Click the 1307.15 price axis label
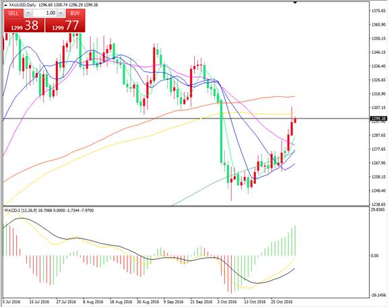 point(379,108)
